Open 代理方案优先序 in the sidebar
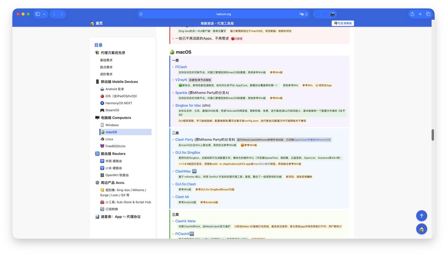 point(110,53)
